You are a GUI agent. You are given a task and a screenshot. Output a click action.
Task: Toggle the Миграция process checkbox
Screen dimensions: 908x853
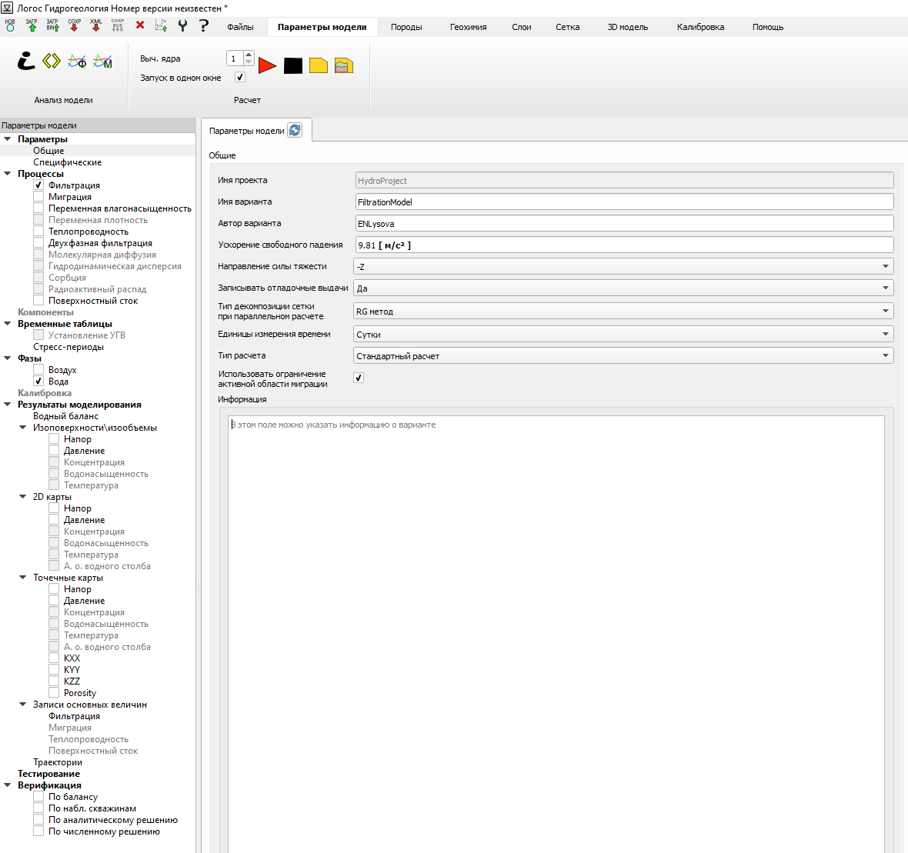point(38,197)
